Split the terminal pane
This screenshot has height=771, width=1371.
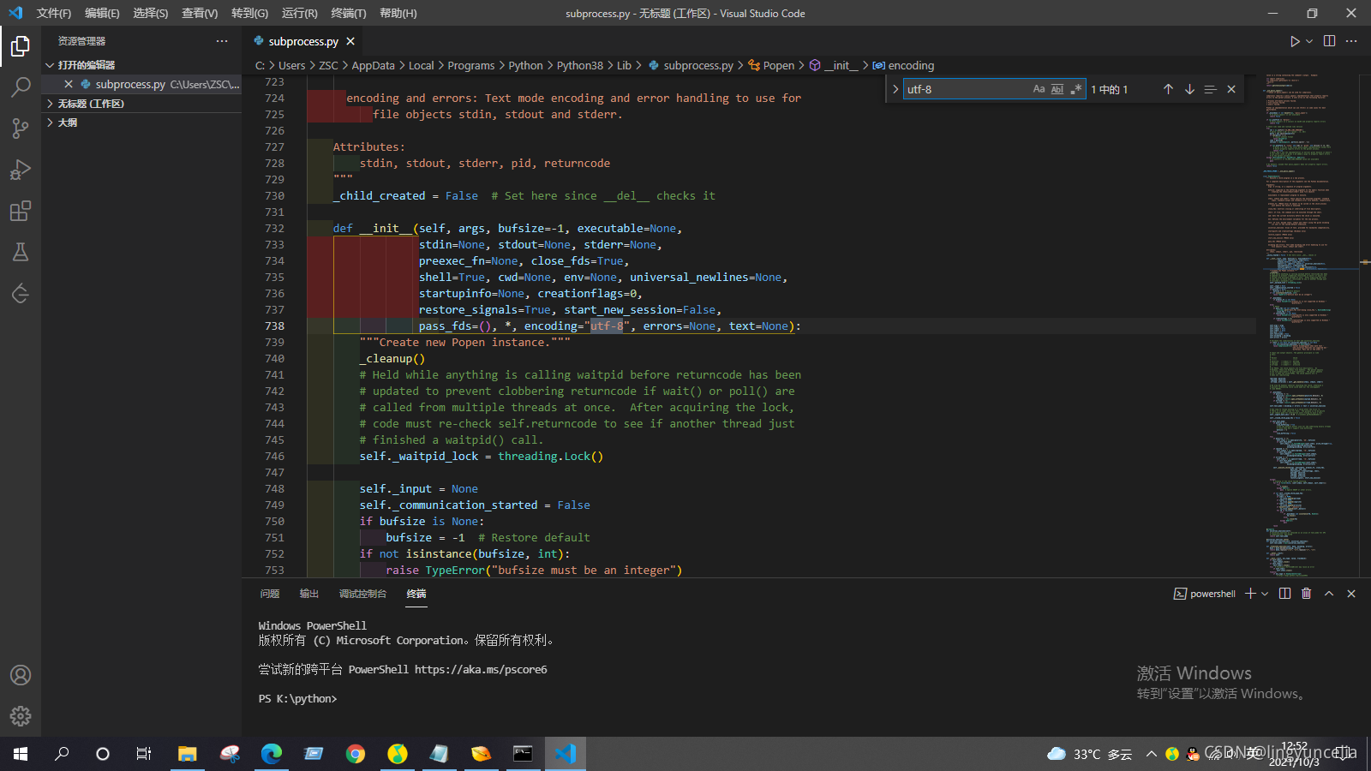tap(1284, 594)
